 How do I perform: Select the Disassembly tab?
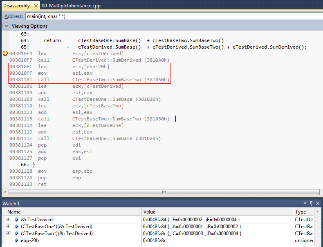(x=16, y=6)
